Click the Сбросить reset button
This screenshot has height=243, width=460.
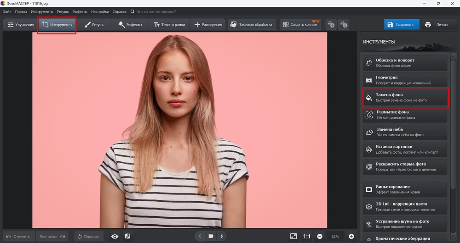point(88,237)
